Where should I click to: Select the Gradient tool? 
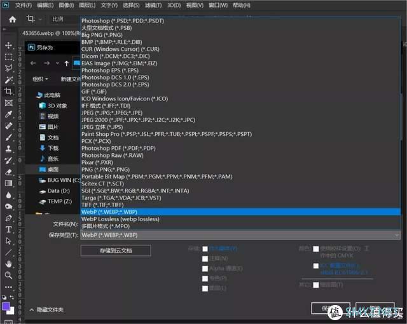point(8,183)
